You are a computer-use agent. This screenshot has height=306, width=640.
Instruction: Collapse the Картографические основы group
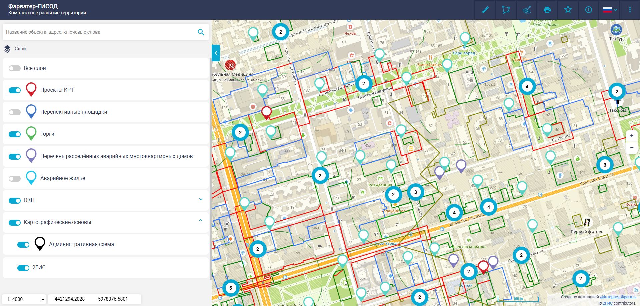[x=201, y=220]
